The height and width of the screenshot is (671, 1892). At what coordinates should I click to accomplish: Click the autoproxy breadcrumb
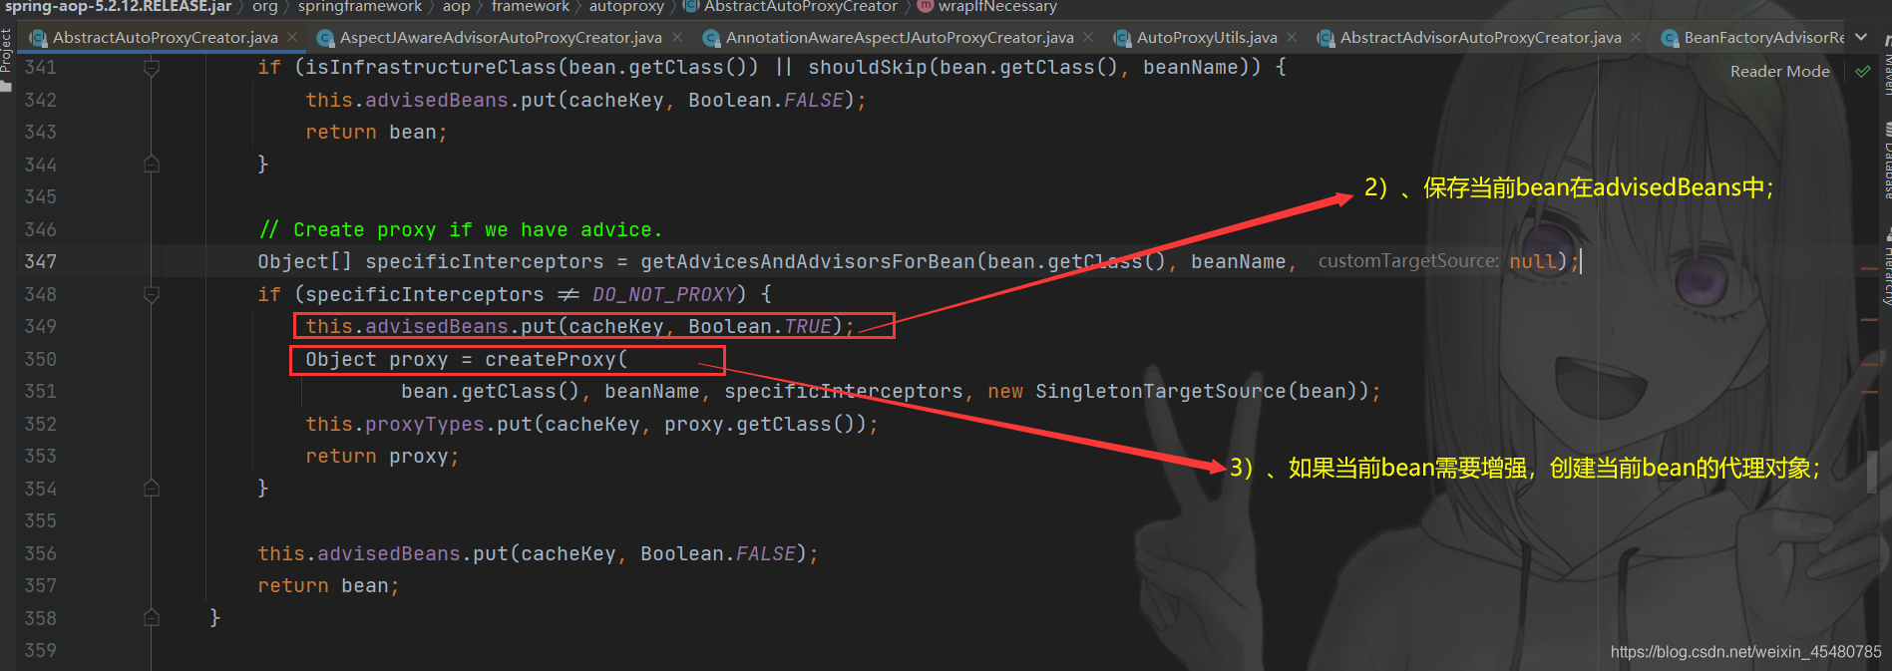pyautogui.click(x=626, y=7)
